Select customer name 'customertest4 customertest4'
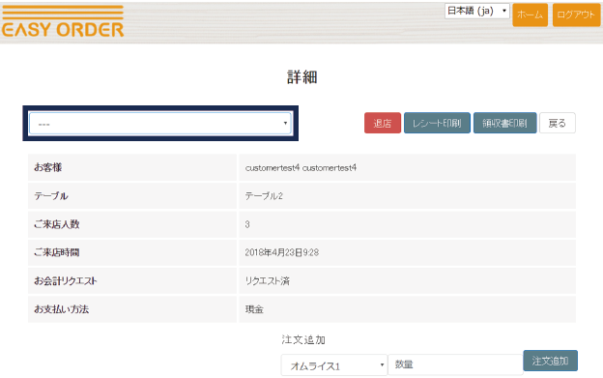Screen dimensions: 603x378 301,167
